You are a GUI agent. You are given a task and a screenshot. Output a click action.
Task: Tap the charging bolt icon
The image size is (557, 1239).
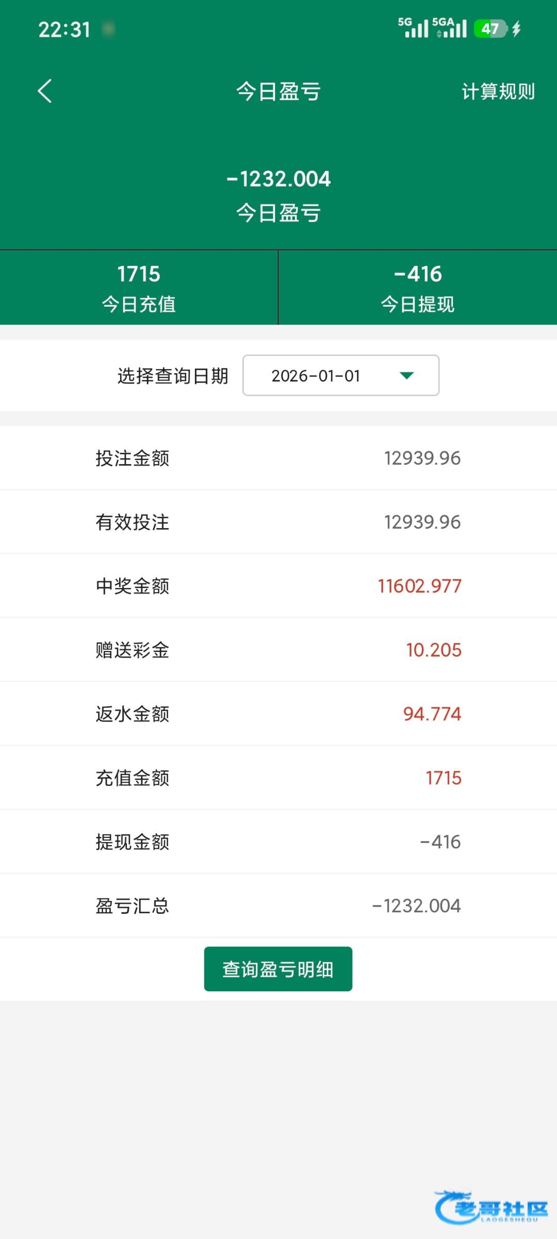(516, 28)
